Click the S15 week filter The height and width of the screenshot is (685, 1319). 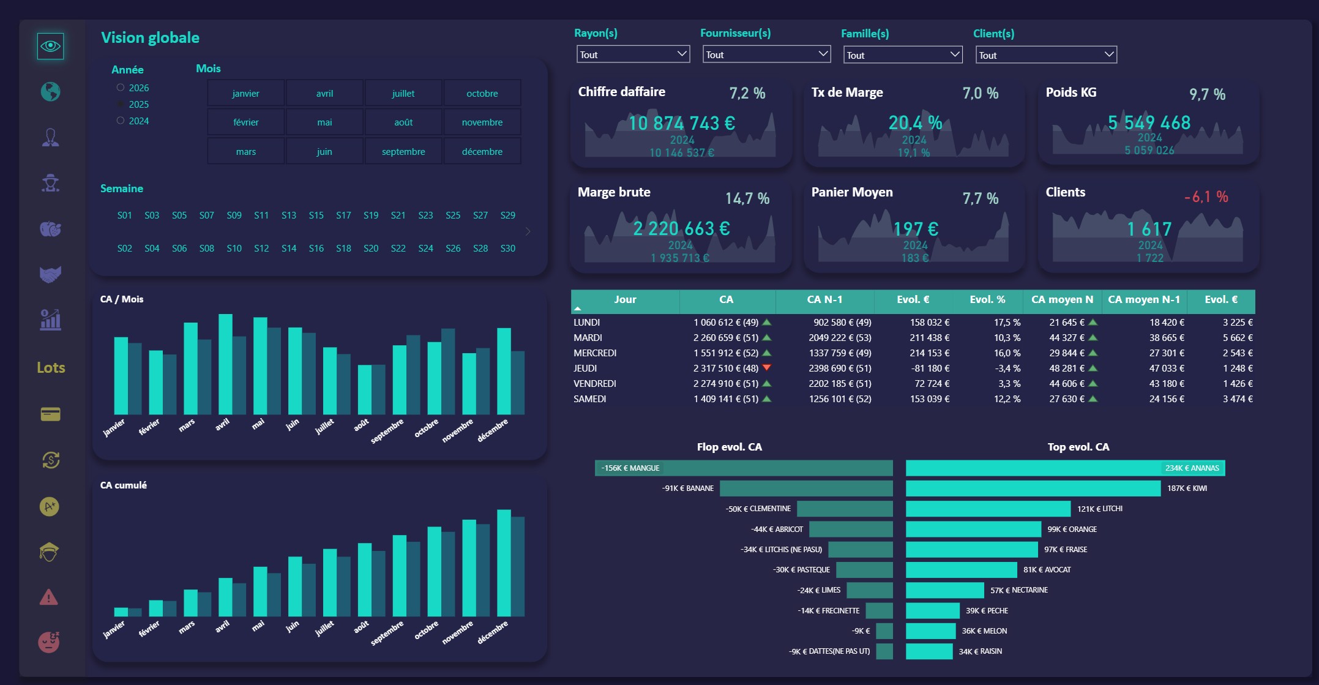(x=316, y=215)
